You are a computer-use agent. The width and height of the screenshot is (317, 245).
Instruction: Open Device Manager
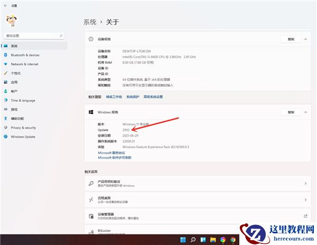(198, 216)
